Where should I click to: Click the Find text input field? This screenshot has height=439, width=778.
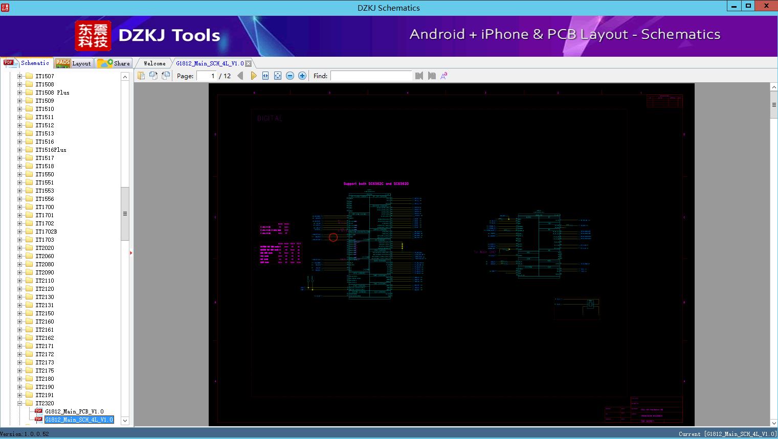[371, 76]
